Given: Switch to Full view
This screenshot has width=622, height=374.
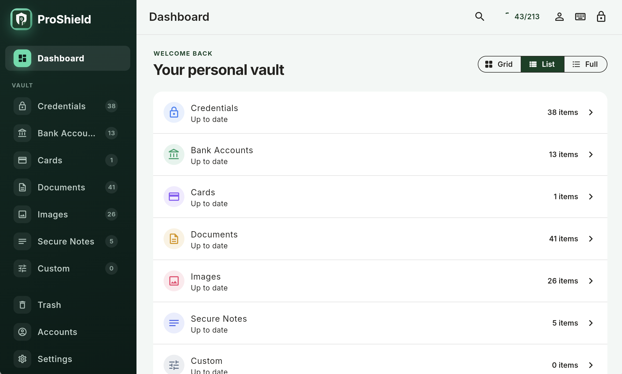Looking at the screenshot, I should [x=586, y=64].
